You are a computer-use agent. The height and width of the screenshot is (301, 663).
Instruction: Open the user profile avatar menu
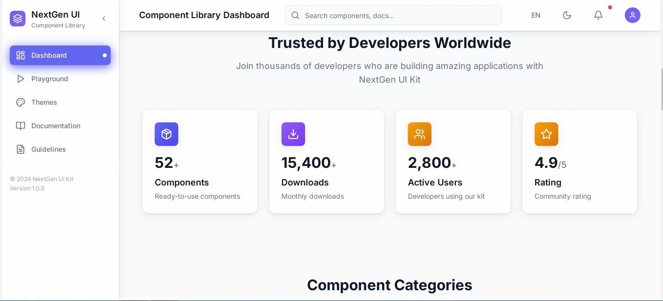pos(632,15)
